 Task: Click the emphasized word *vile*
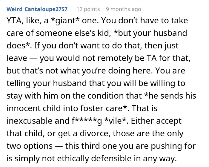tap(115, 121)
